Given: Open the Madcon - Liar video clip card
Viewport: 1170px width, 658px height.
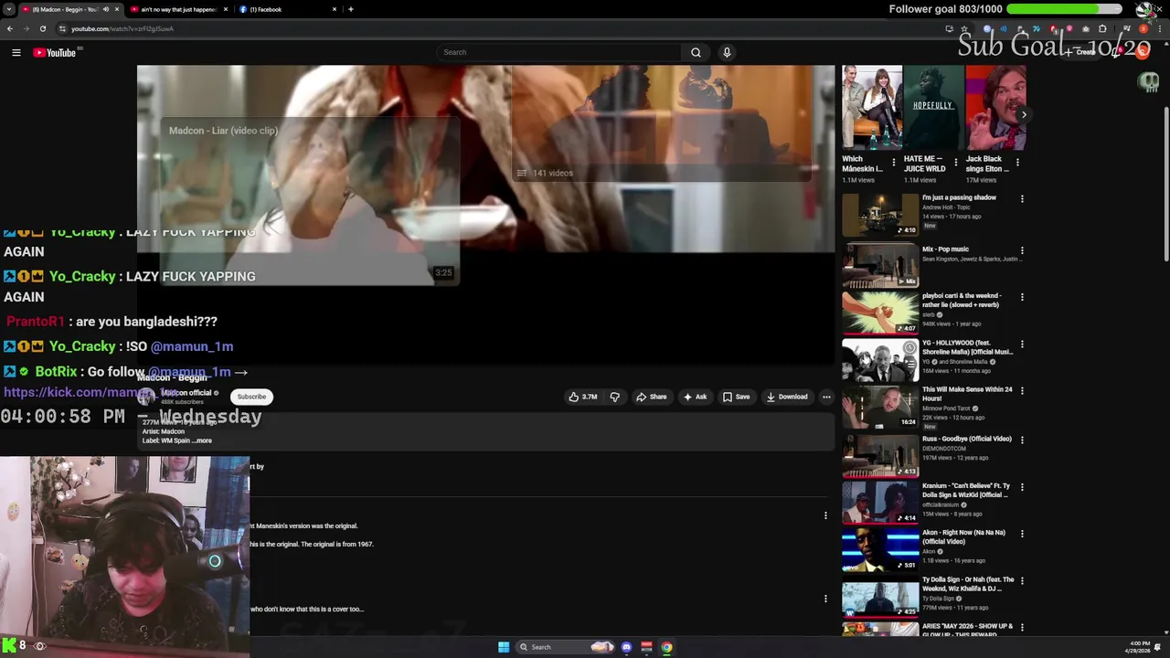Looking at the screenshot, I should (x=309, y=201).
